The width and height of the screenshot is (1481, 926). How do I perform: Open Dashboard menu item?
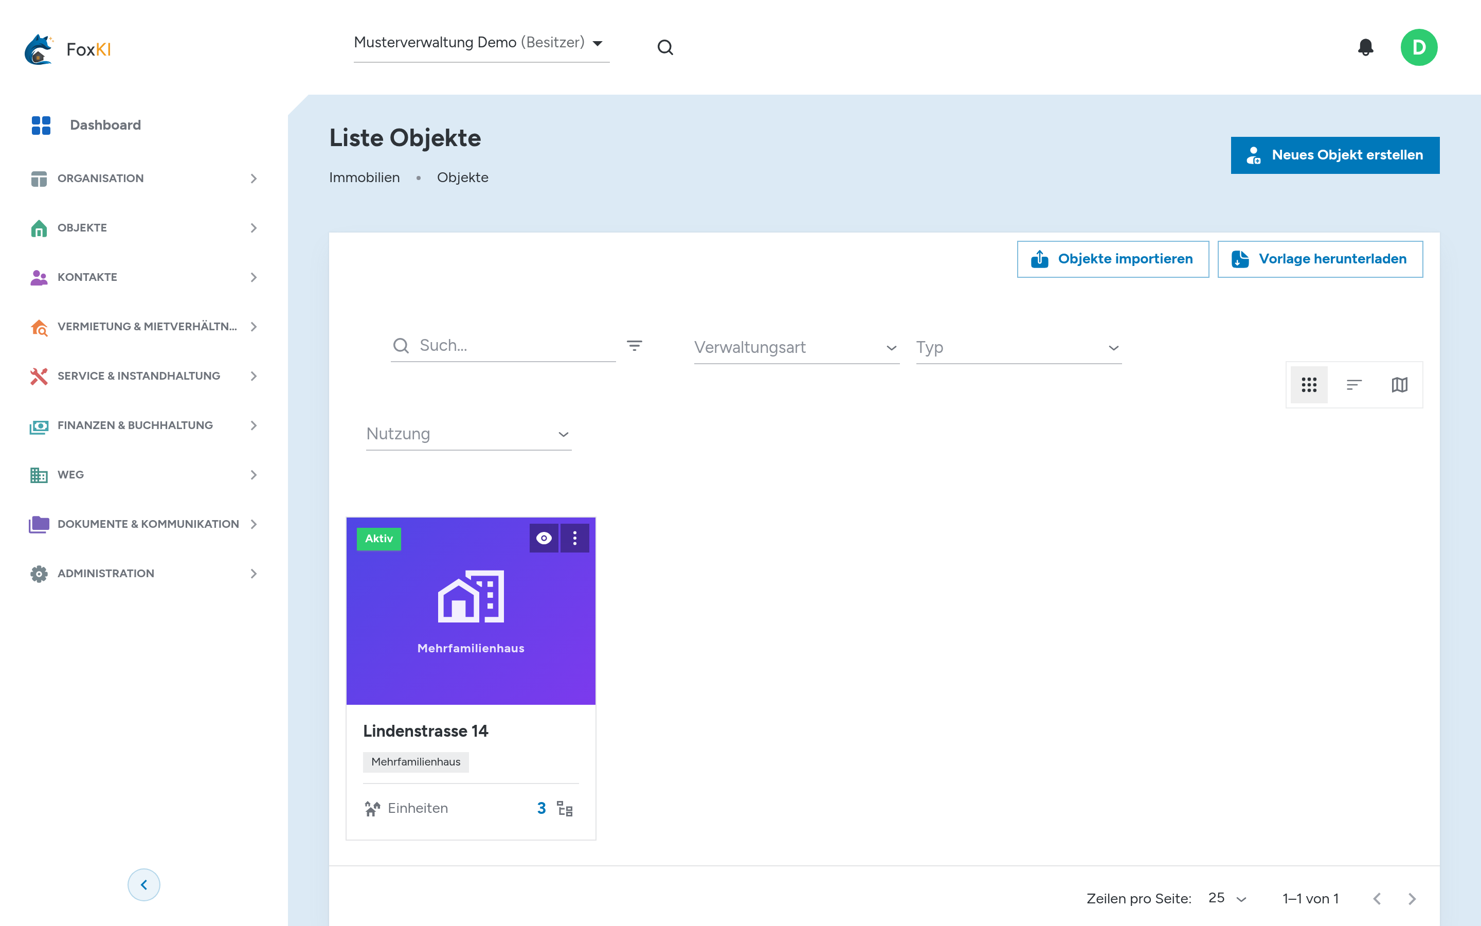pyautogui.click(x=144, y=125)
